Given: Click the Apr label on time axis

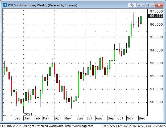Looking at the screenshot, I should [58, 118].
